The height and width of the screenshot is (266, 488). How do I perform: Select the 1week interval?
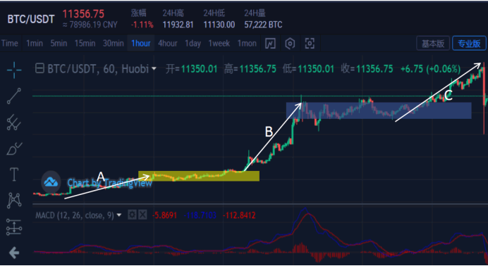(219, 43)
